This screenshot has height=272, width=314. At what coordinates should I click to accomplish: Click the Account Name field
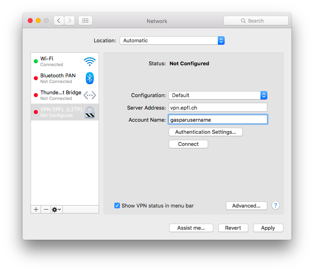click(x=218, y=120)
